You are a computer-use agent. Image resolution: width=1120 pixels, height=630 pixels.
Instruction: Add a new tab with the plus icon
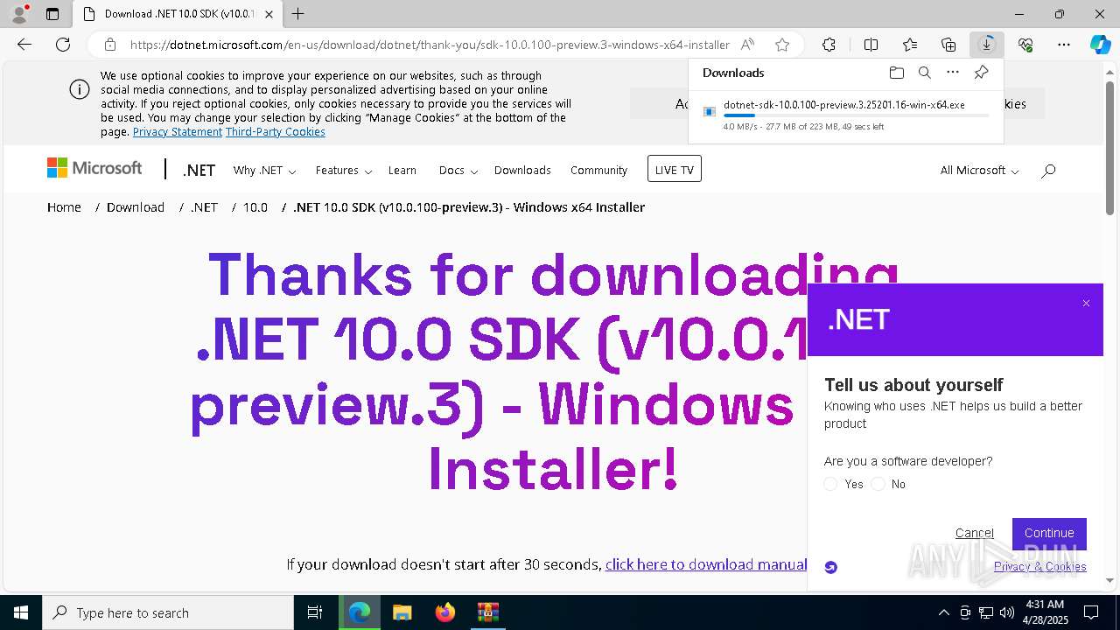tap(297, 14)
